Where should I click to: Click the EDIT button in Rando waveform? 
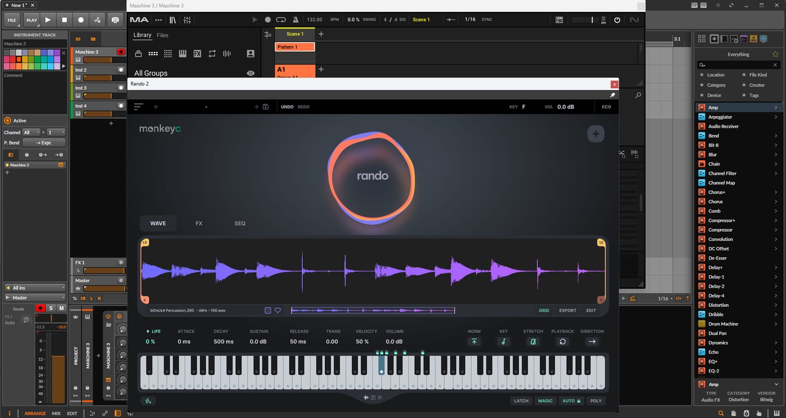(591, 311)
